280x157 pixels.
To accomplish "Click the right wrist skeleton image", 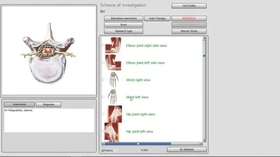I will pos(114,80).
